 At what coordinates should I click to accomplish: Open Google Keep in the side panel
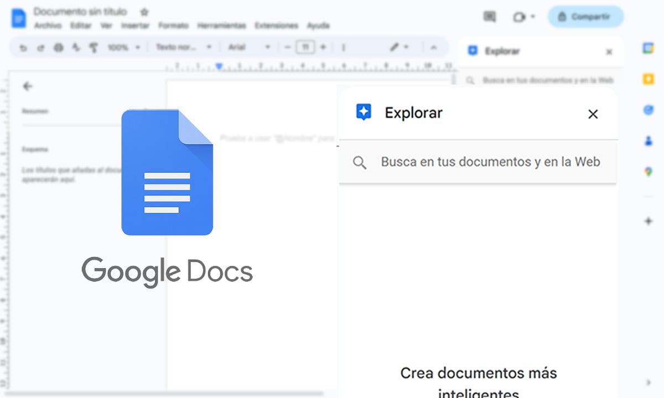pos(648,79)
